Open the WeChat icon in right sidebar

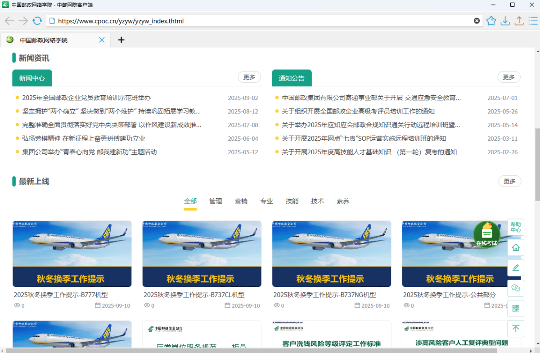click(x=516, y=288)
